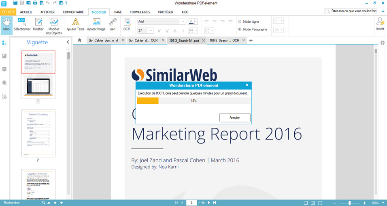The width and height of the screenshot is (387, 206).
Task: Open file using folder icon in quick toolbar
Action: tap(15, 3)
